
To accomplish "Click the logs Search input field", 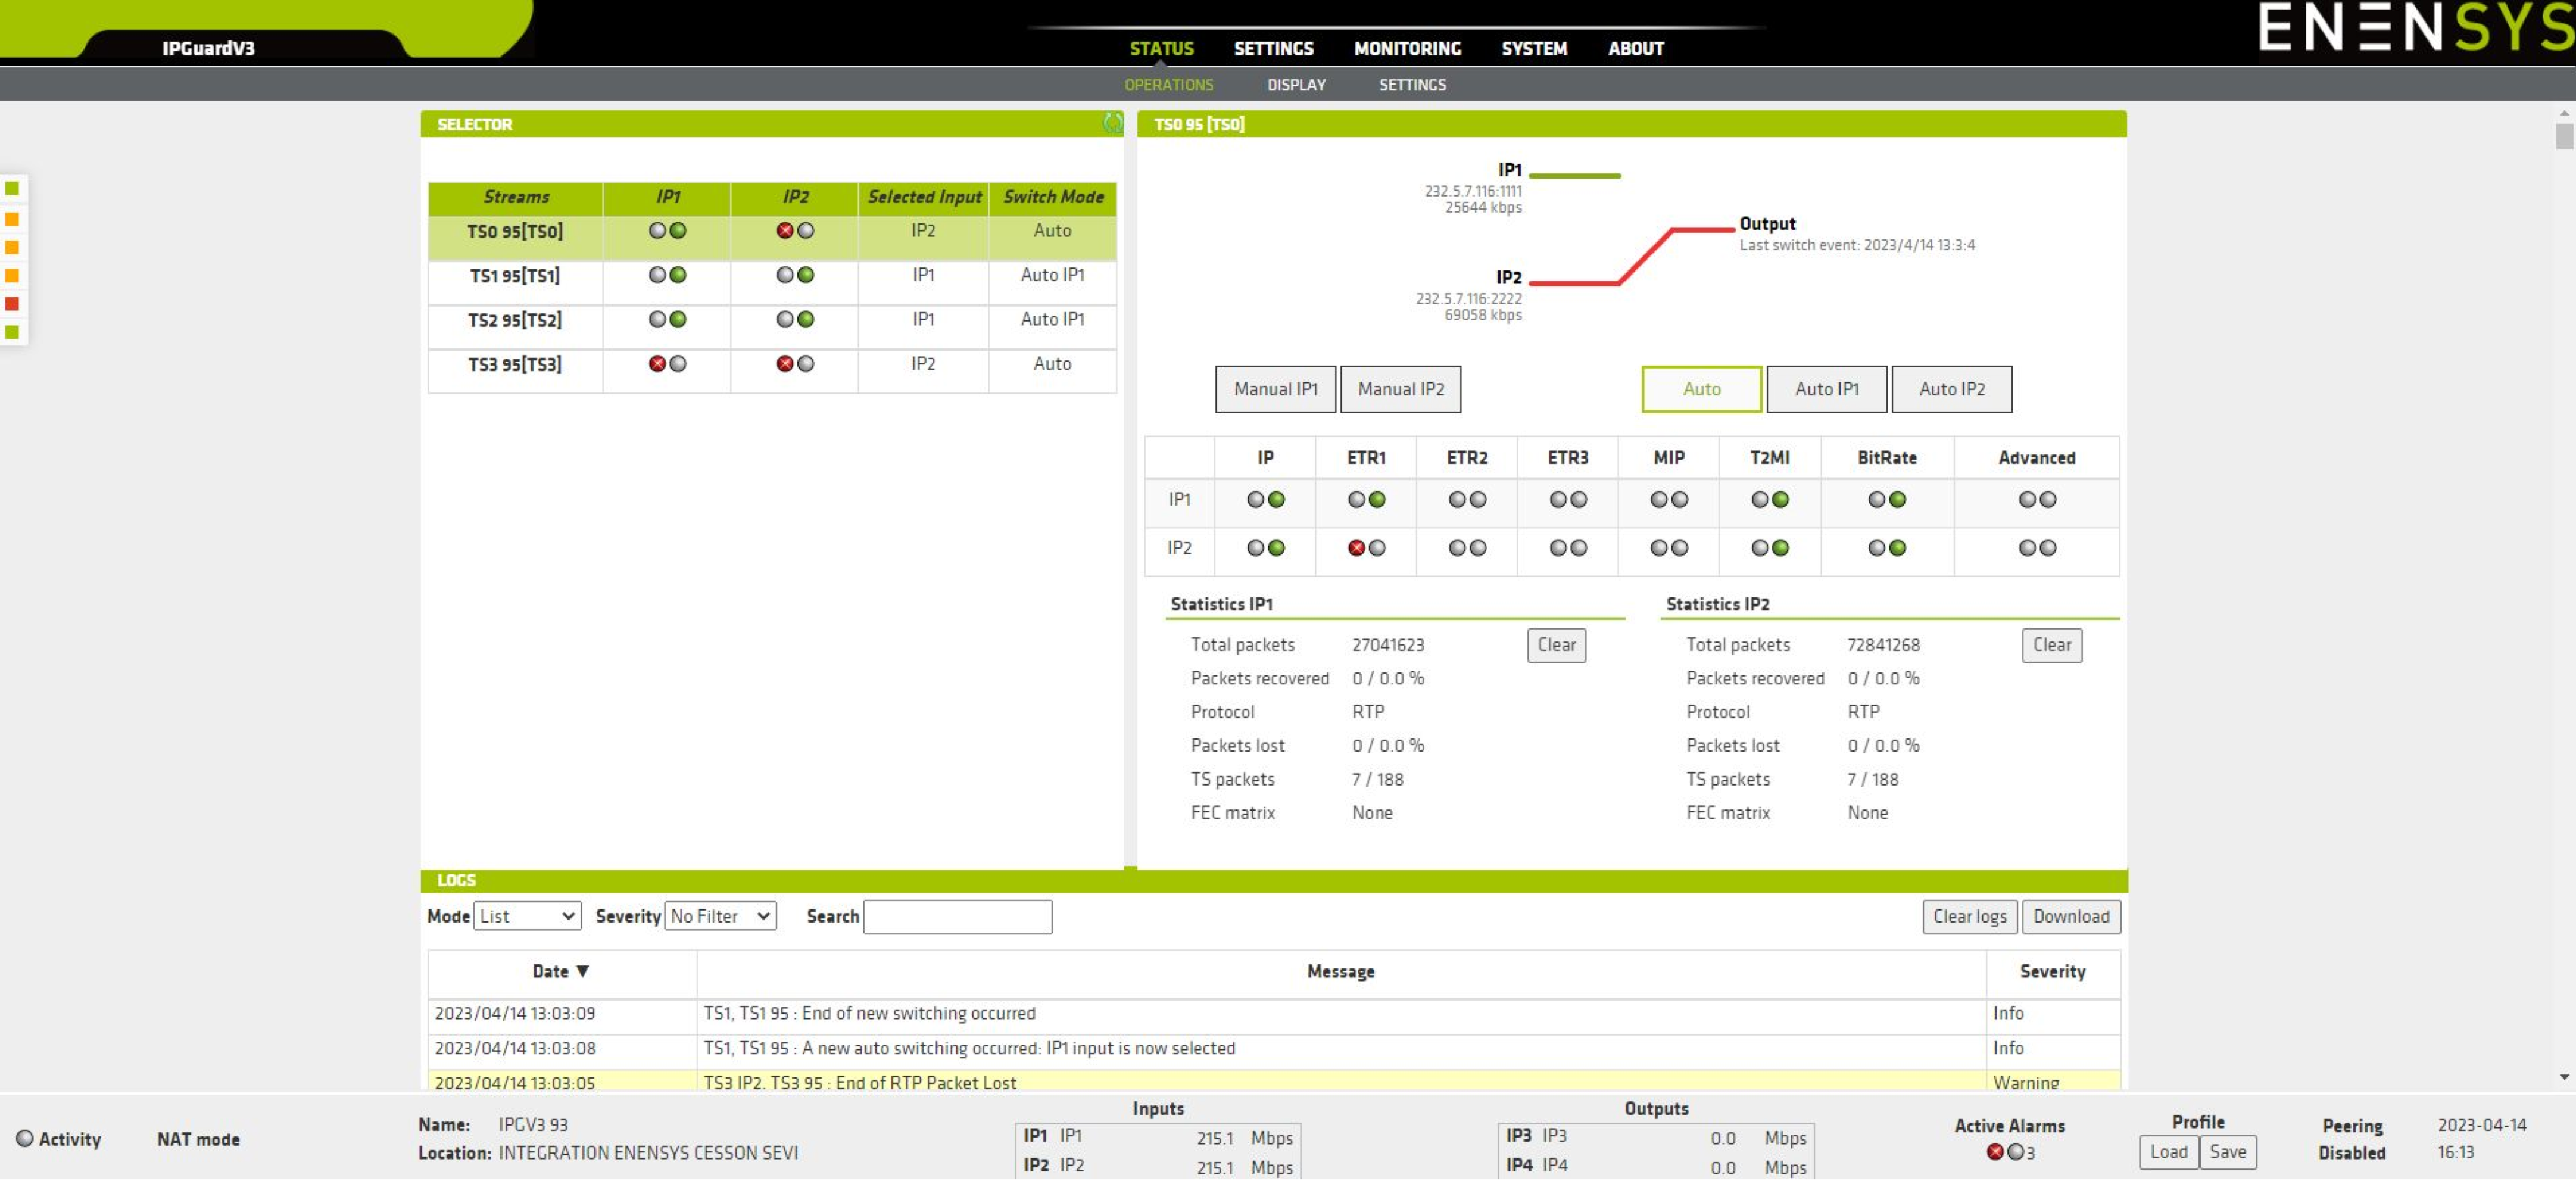I will 956,916.
